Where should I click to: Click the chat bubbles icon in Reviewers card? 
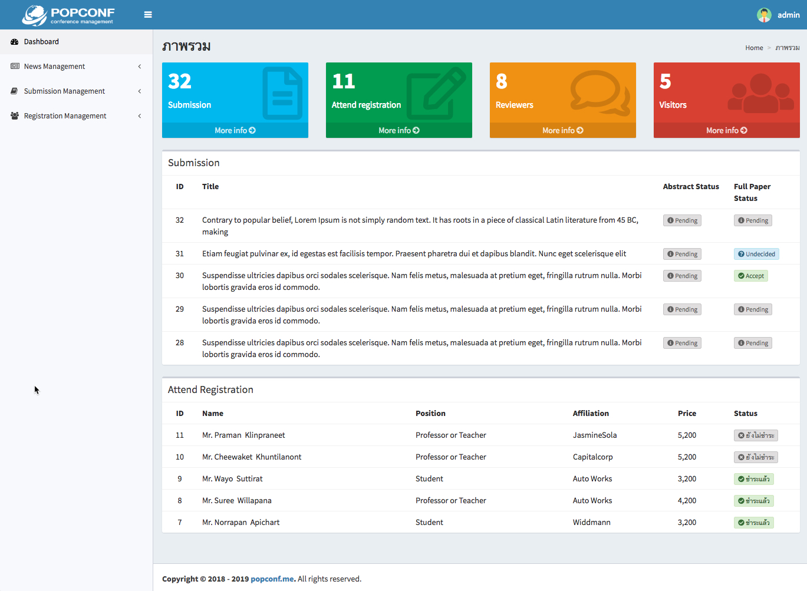tap(600, 93)
